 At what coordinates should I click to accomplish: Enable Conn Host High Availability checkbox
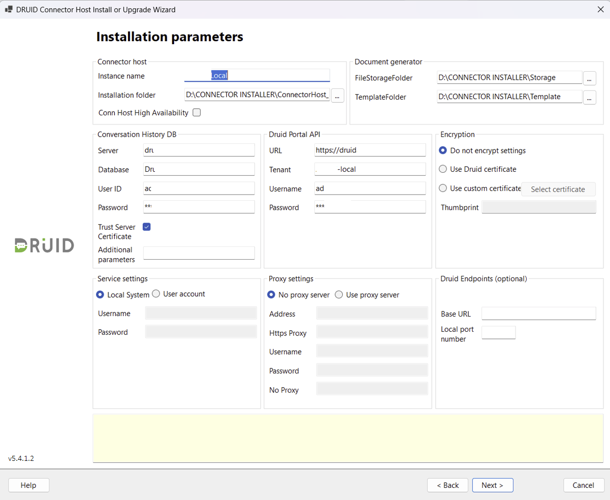point(197,113)
